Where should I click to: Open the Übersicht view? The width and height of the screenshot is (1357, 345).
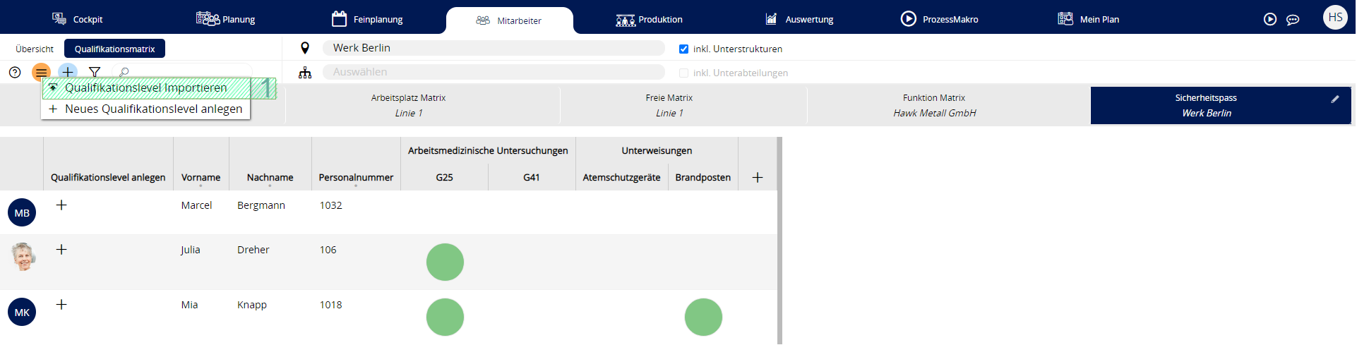point(35,49)
